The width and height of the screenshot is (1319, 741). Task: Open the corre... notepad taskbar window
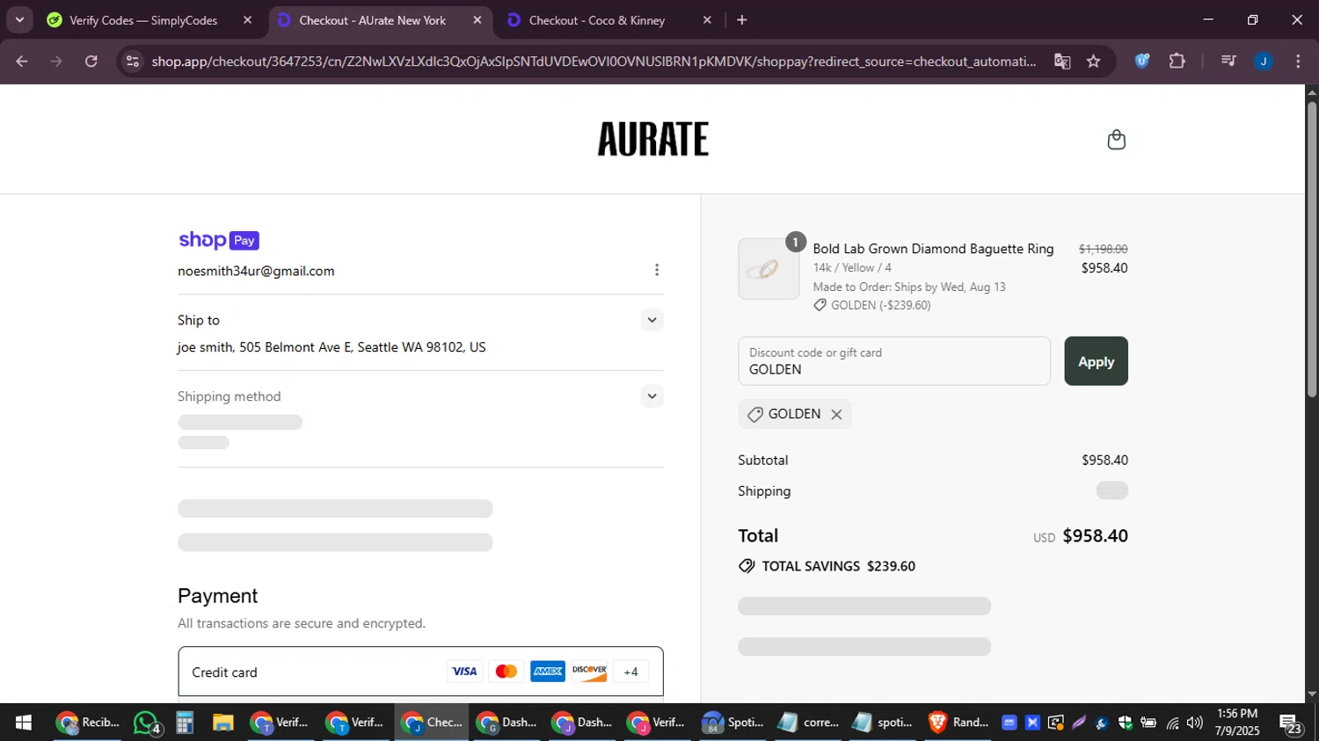[809, 723]
